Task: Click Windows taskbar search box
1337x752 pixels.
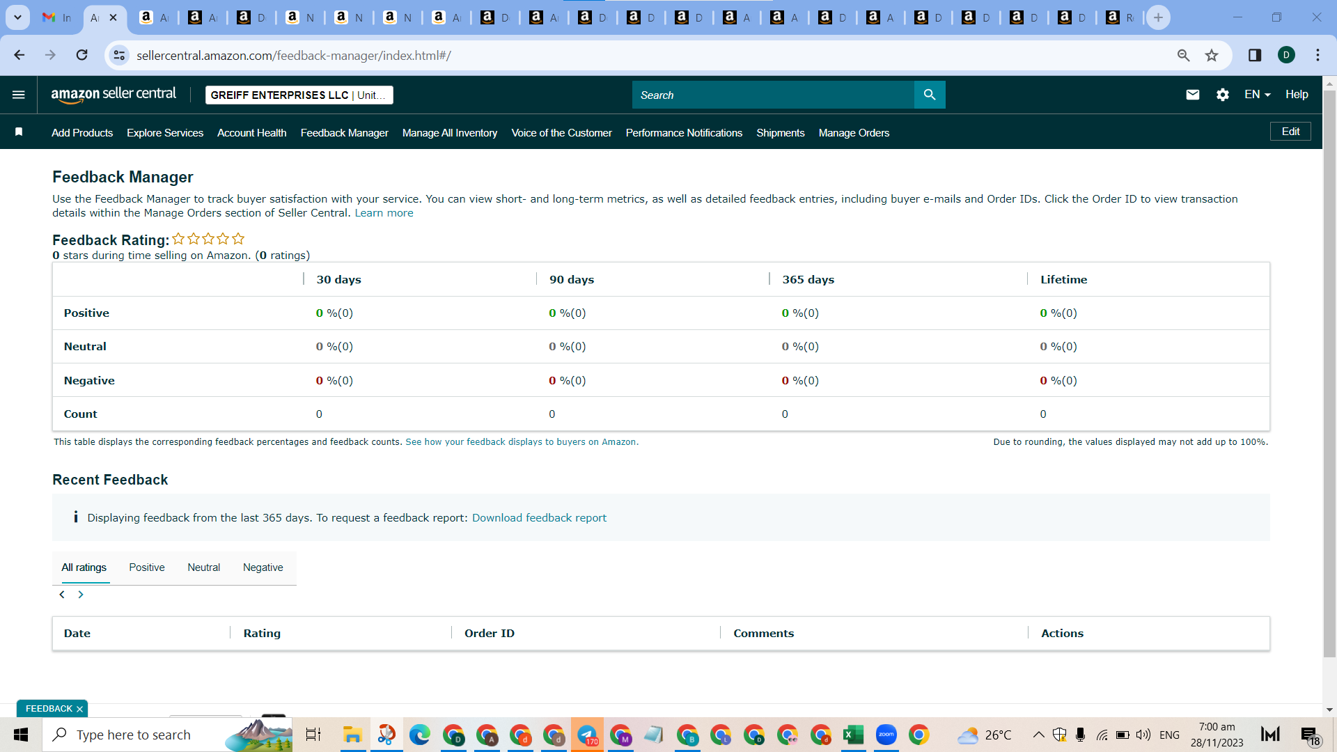Action: (167, 735)
